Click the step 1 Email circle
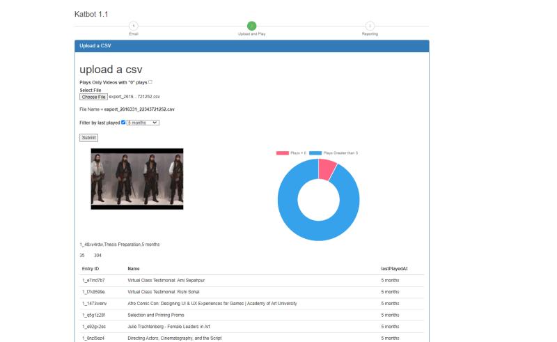 click(x=134, y=26)
